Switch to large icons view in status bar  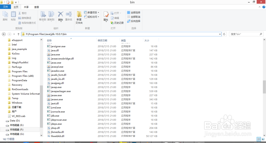[x=263, y=139]
